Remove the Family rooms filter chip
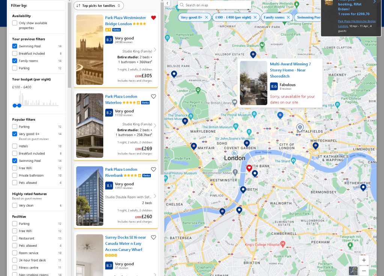384x276 pixels. (288, 17)
